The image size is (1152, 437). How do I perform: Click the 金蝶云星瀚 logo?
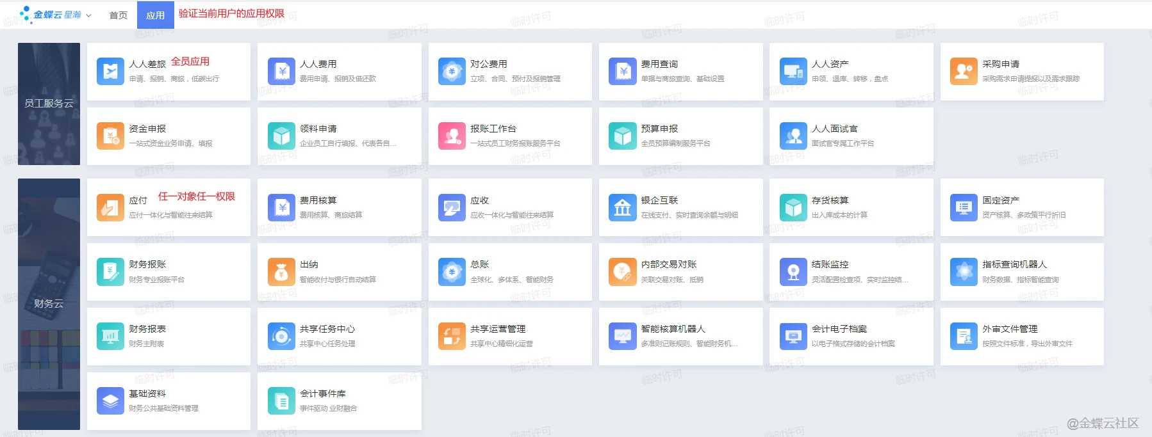[51, 14]
